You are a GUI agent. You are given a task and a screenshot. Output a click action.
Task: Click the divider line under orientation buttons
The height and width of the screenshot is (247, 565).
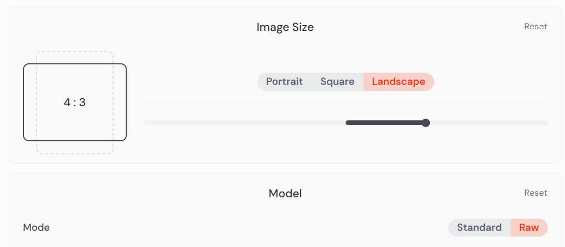click(346, 102)
